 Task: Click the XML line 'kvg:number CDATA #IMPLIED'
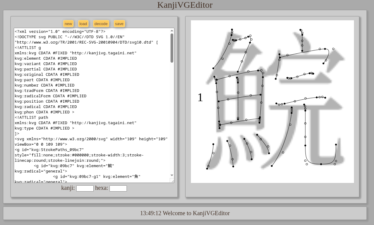pos(45,85)
